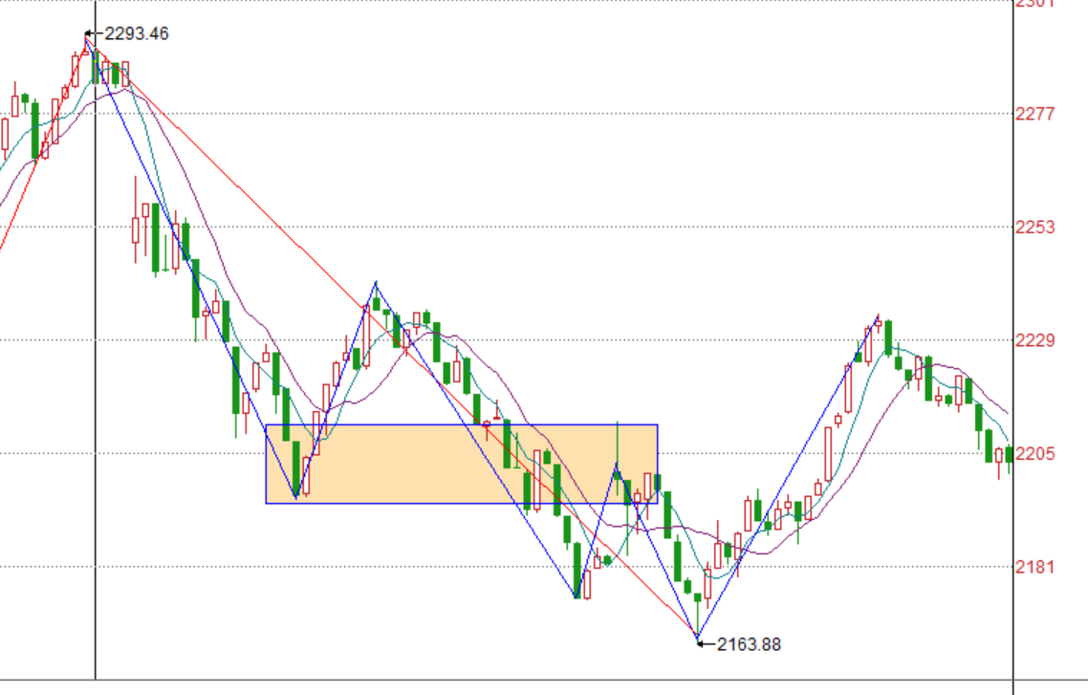Select the last green candle on the right
This screenshot has height=695, width=1088.
tap(1009, 454)
